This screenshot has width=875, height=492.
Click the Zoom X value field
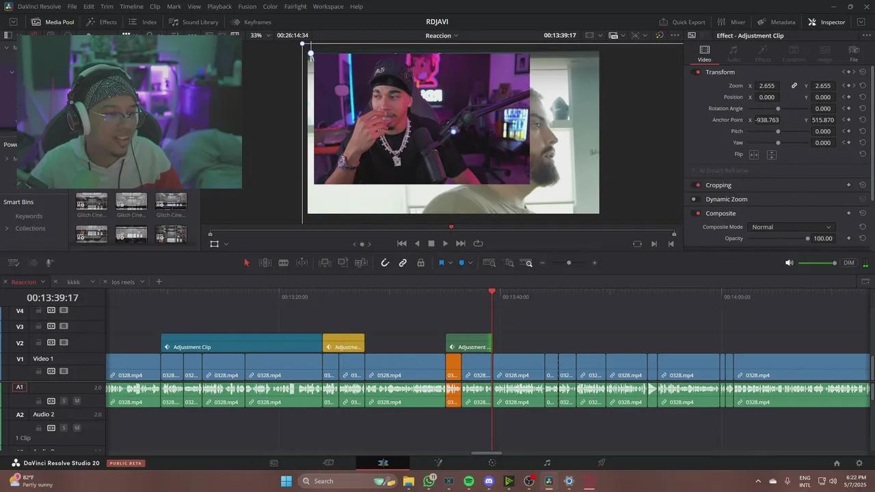point(767,86)
